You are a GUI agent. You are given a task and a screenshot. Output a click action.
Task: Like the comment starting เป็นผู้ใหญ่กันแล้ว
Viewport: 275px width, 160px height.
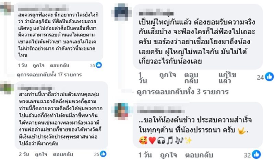coord(167,75)
